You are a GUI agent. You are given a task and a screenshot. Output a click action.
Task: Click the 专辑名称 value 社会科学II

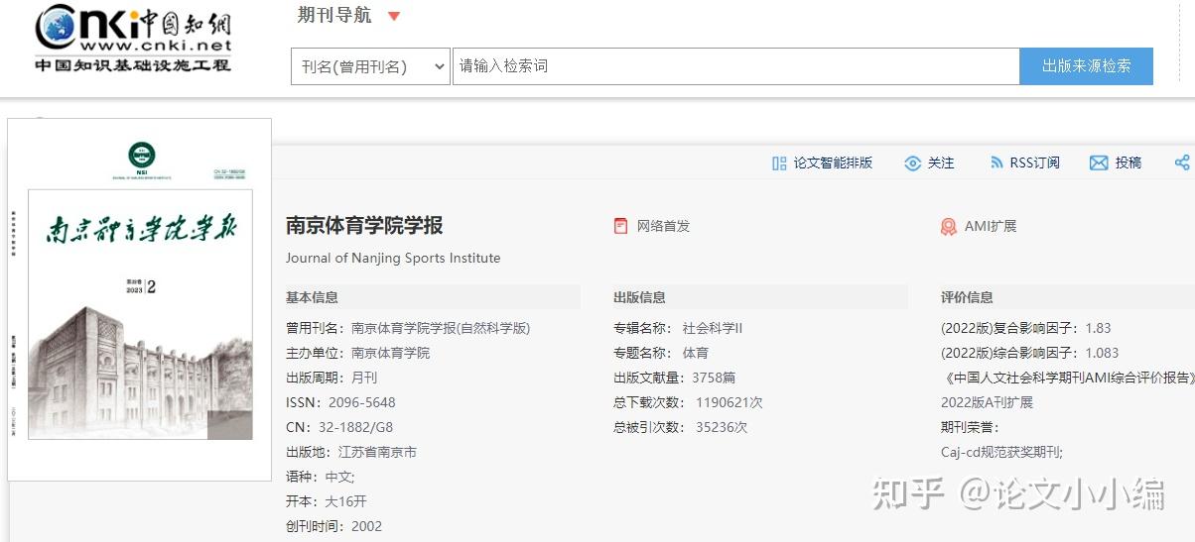(x=713, y=328)
